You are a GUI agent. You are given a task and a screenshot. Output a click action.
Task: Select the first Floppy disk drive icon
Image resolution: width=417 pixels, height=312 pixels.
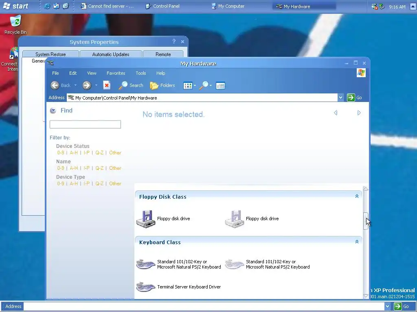click(145, 219)
